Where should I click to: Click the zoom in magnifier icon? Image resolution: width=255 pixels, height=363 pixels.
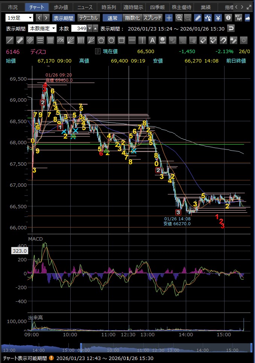[x=179, y=18]
